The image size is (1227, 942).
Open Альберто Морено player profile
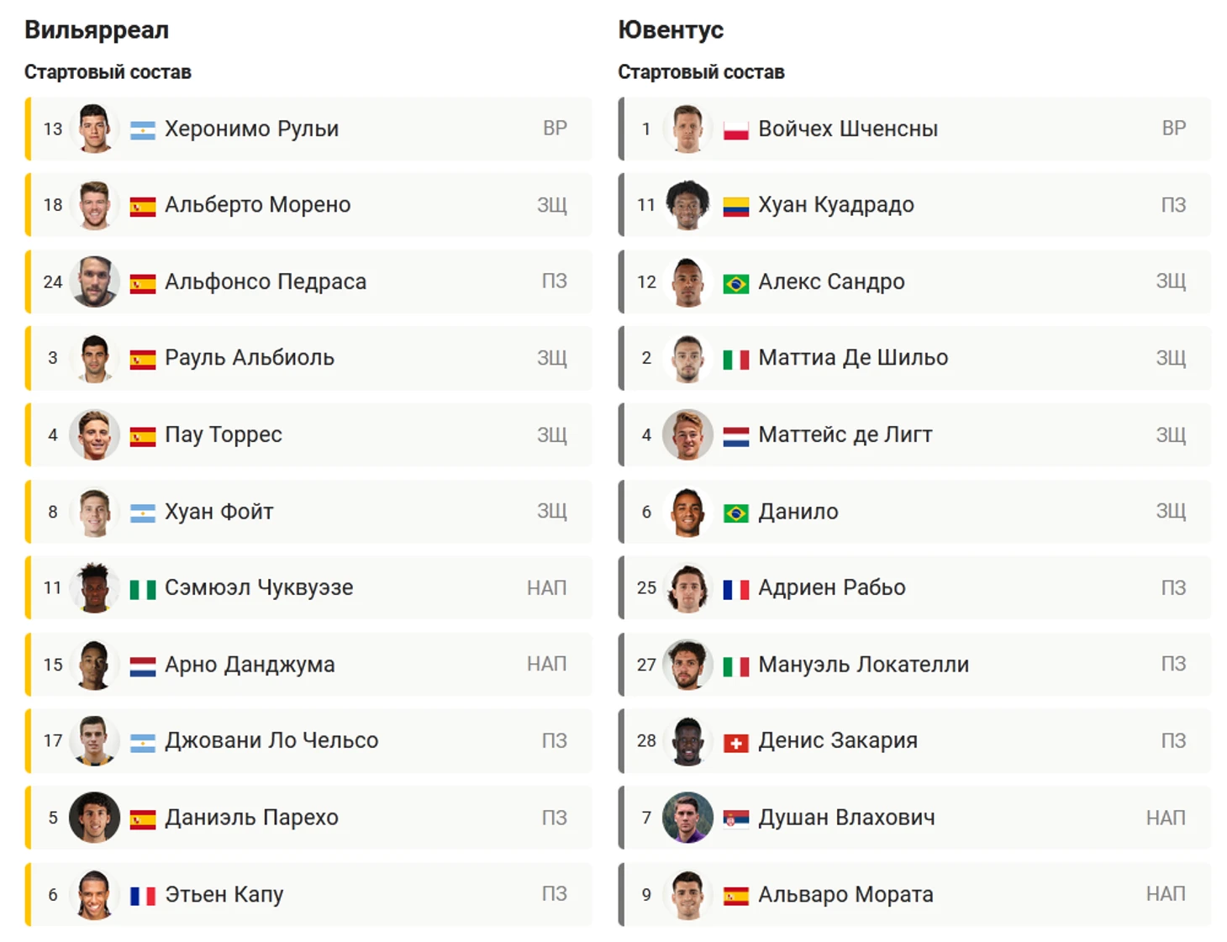pos(257,205)
